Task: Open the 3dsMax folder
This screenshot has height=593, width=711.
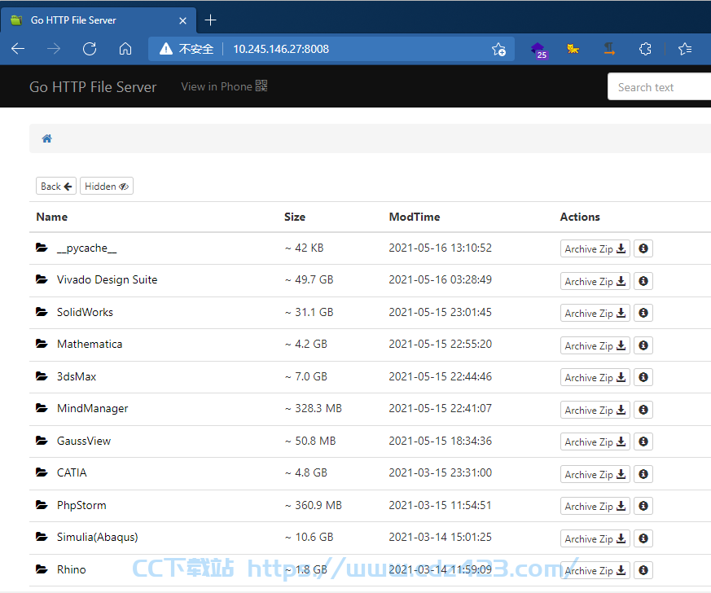Action: [77, 377]
